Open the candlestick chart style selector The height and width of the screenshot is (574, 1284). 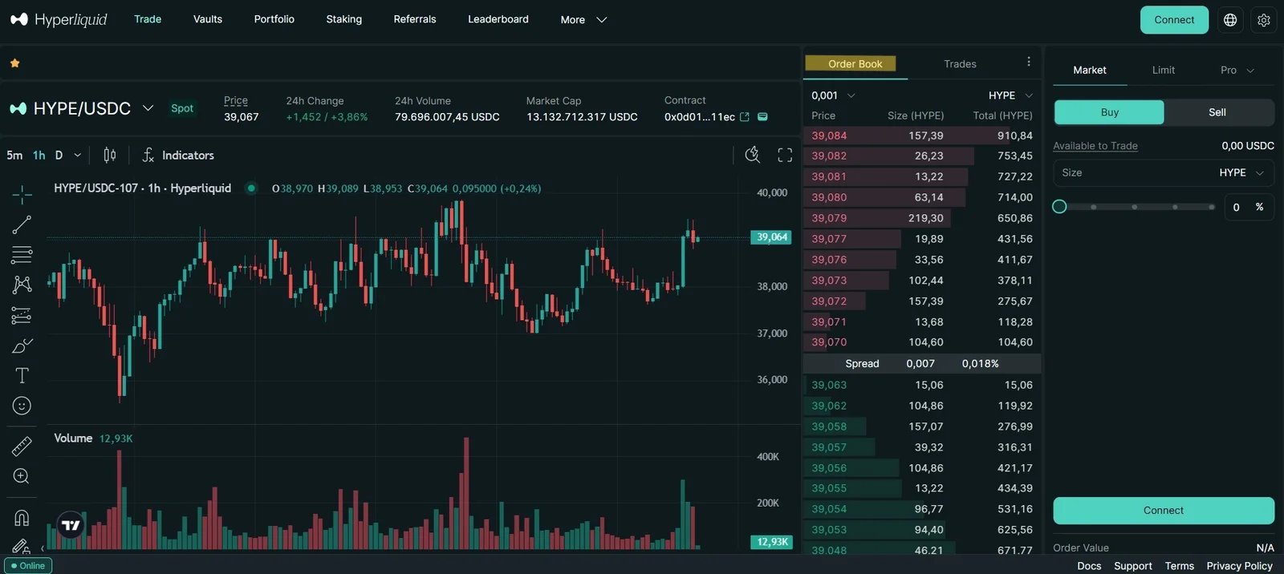coord(110,155)
